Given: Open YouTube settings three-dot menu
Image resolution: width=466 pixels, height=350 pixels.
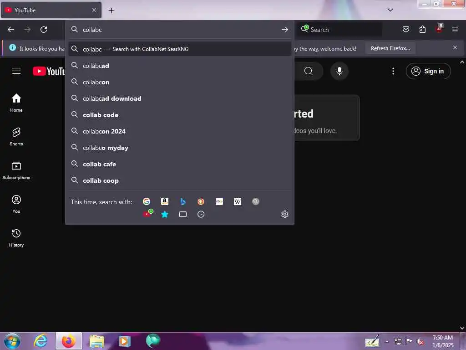Looking at the screenshot, I should click(x=393, y=71).
